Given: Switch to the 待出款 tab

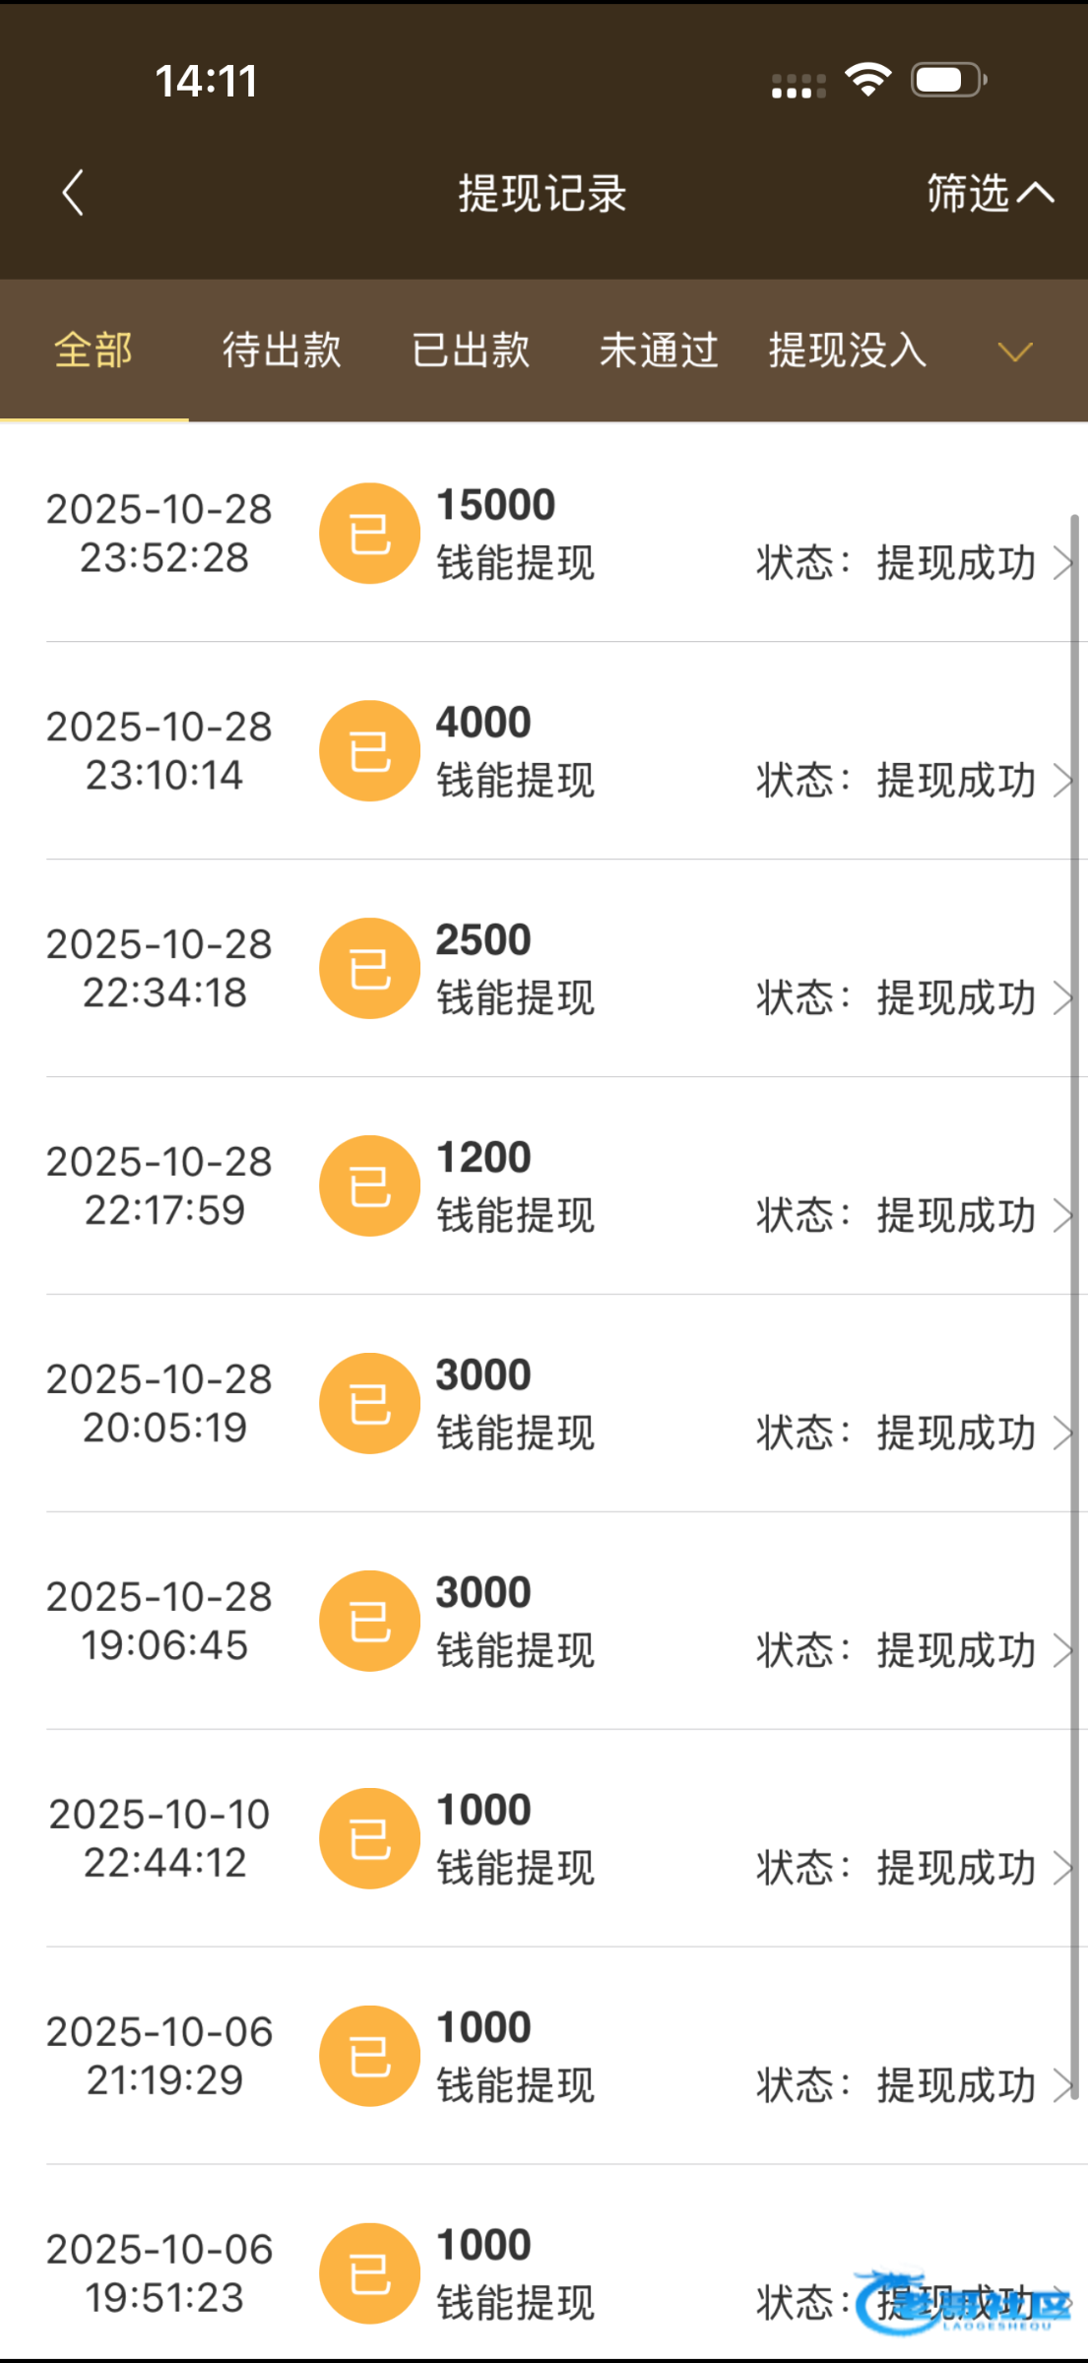Looking at the screenshot, I should (282, 351).
